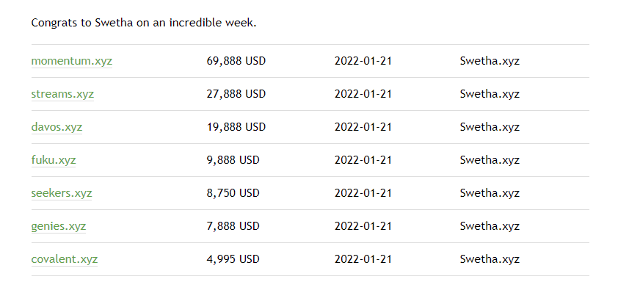Select the 19,888 USD amount
The image size is (618, 293).
(x=236, y=127)
